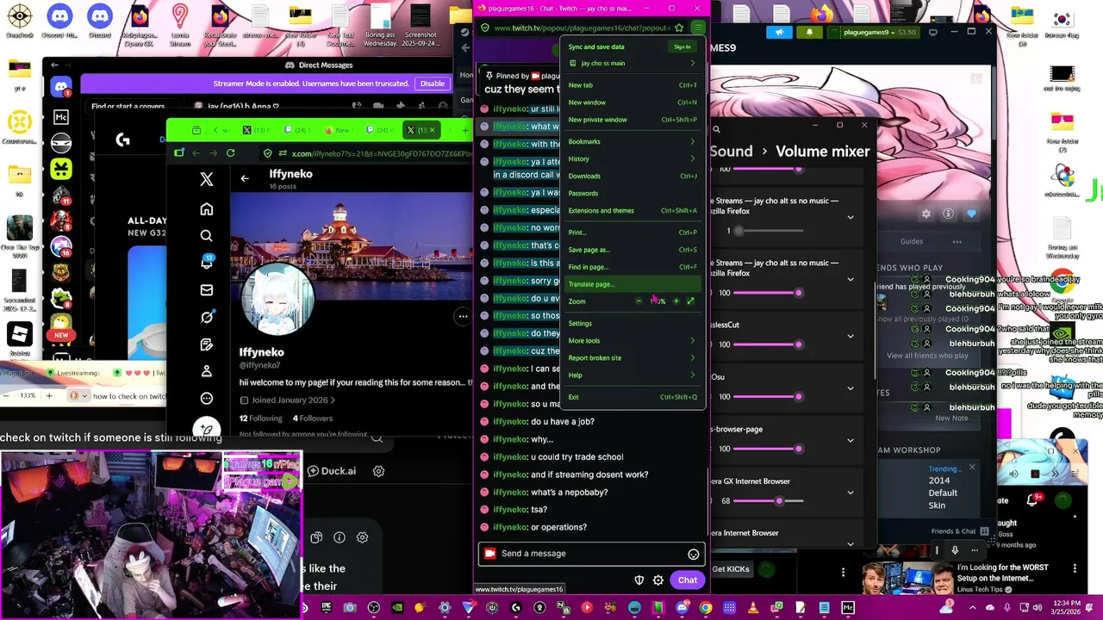This screenshot has height=620, width=1103.
Task: Open emote picker in Twitch chat box
Action: click(693, 555)
